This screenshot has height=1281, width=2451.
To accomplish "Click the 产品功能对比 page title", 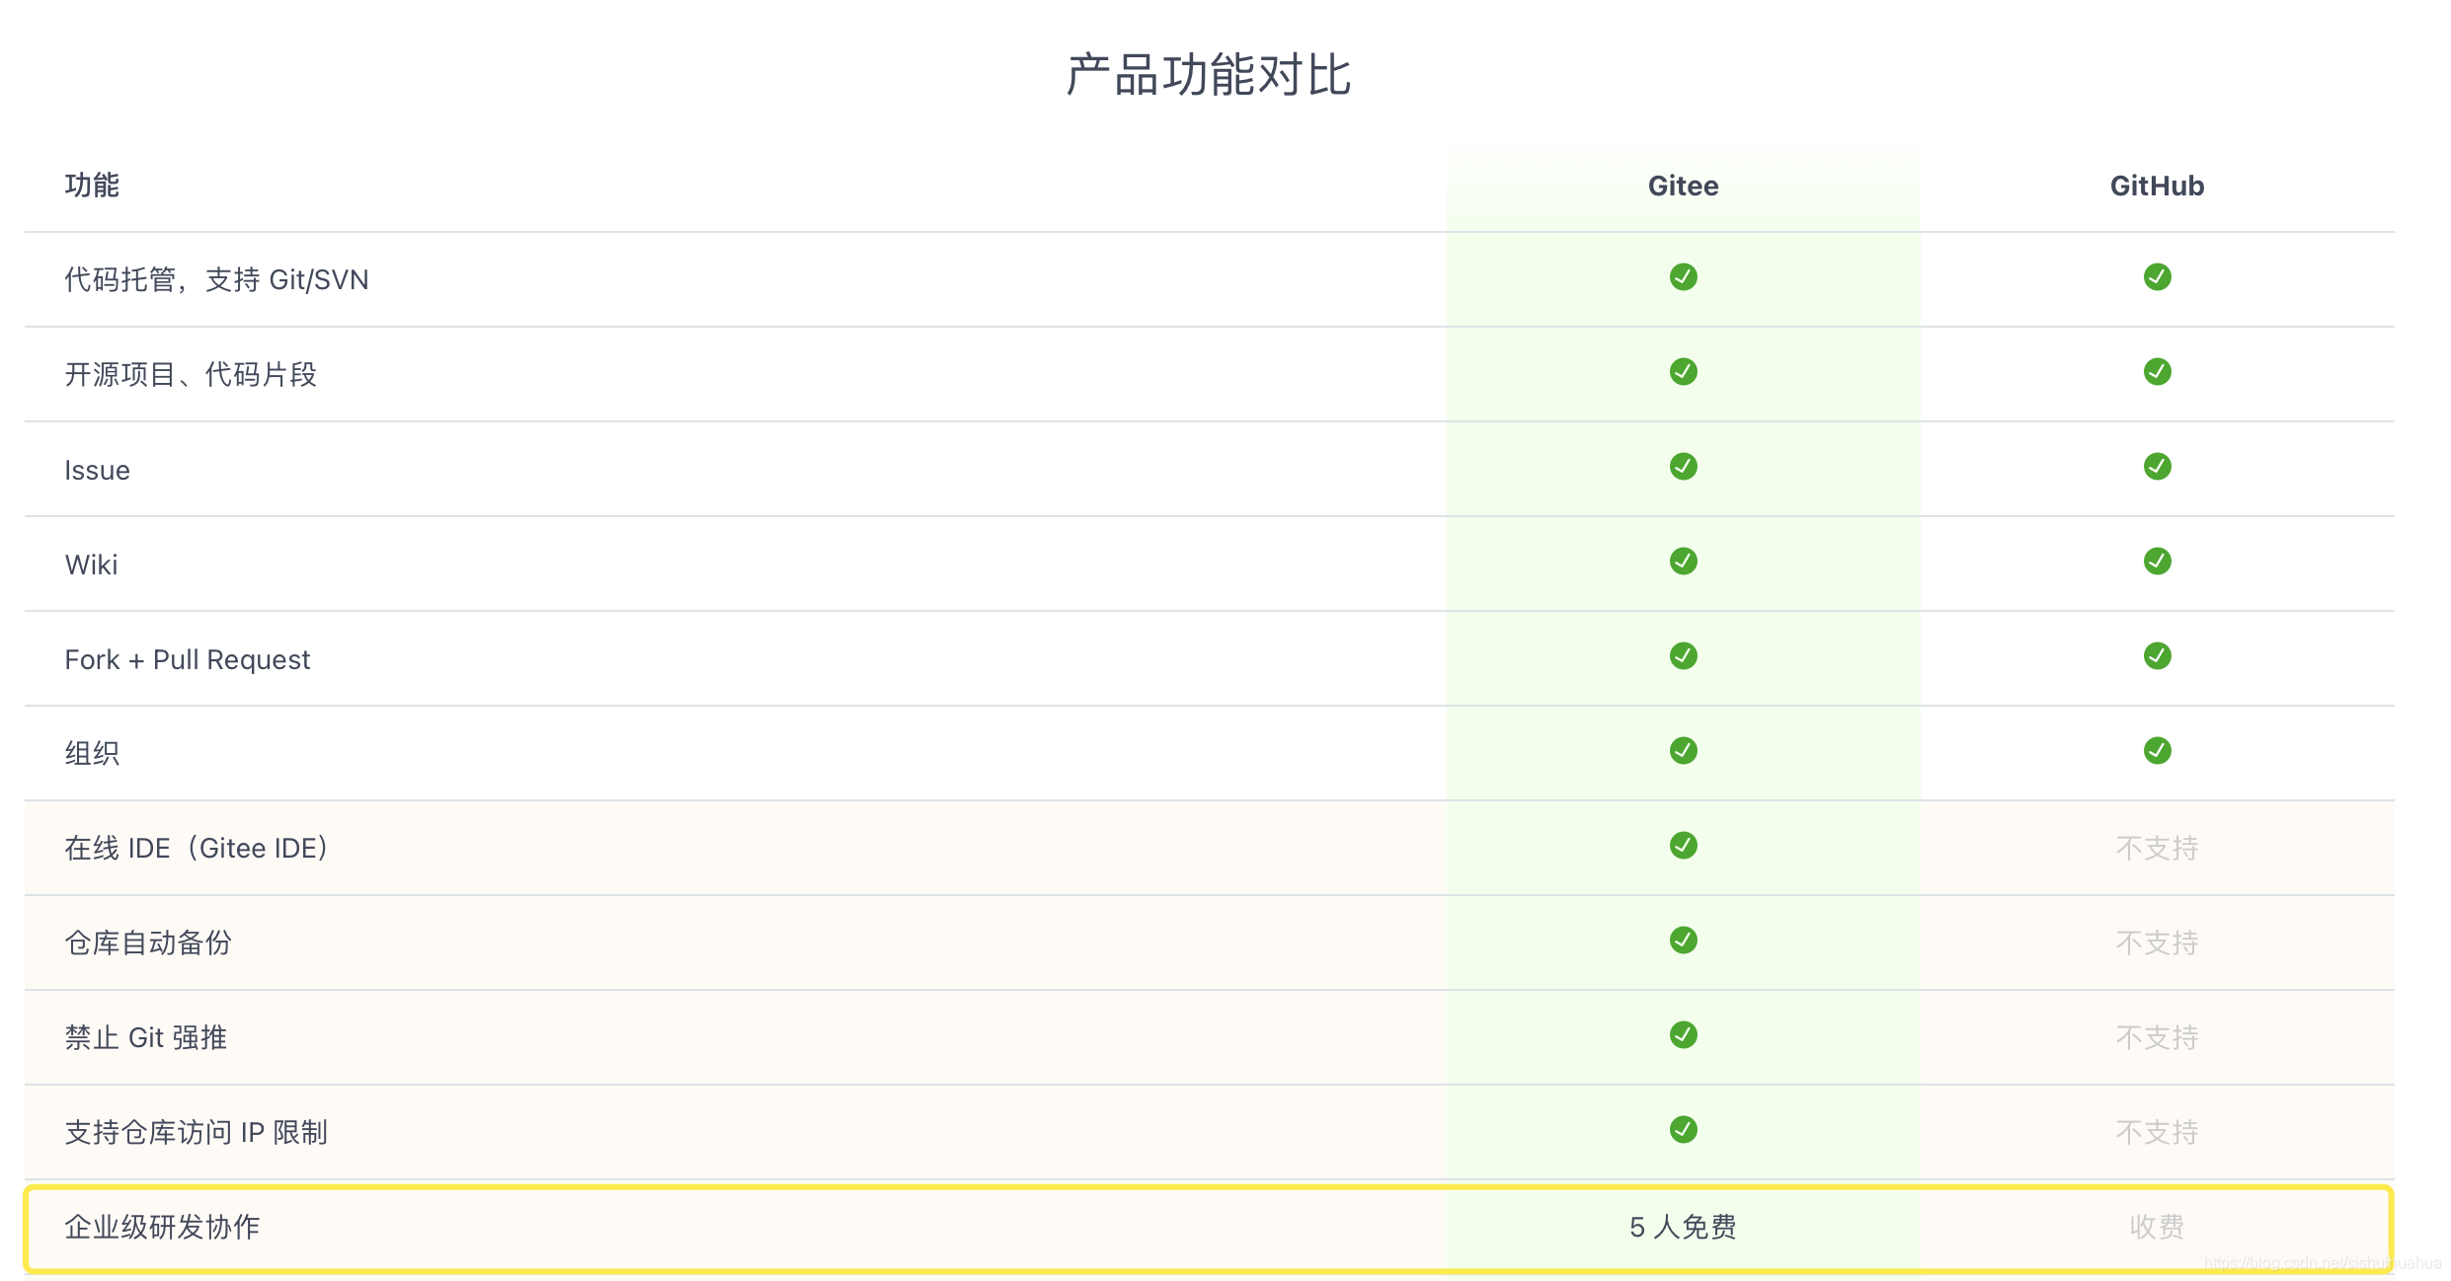I will 1209,75.
